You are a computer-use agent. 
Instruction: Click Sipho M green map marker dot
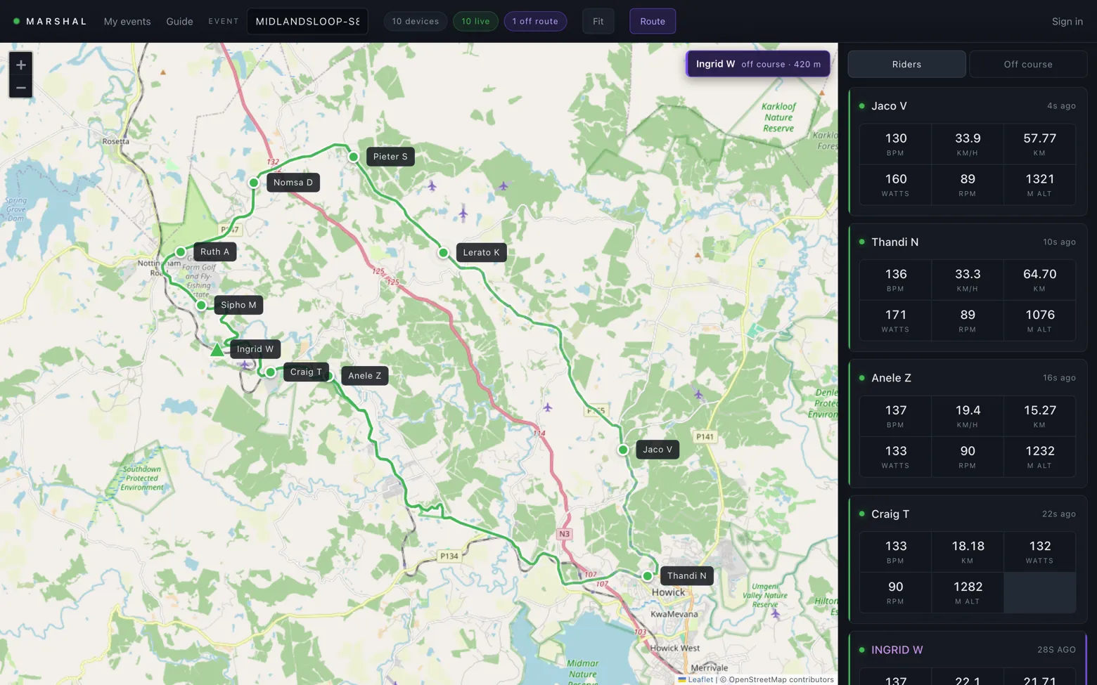pos(201,305)
